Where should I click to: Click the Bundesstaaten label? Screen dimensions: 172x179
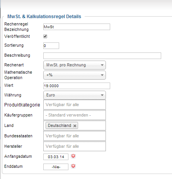(x=18, y=136)
